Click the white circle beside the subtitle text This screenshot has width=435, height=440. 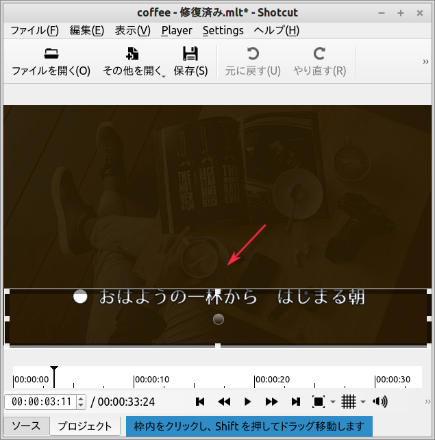(80, 296)
